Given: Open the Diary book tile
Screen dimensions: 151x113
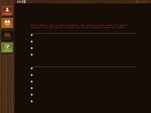Looking at the screenshot, I should (7, 23).
